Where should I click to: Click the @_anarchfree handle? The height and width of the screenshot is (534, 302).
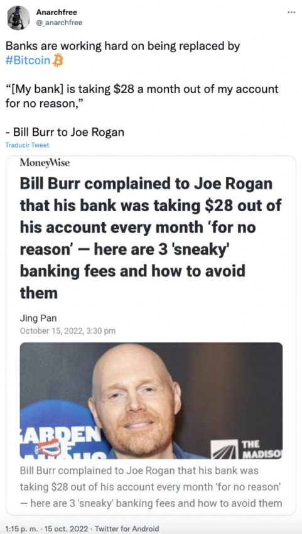pyautogui.click(x=59, y=23)
